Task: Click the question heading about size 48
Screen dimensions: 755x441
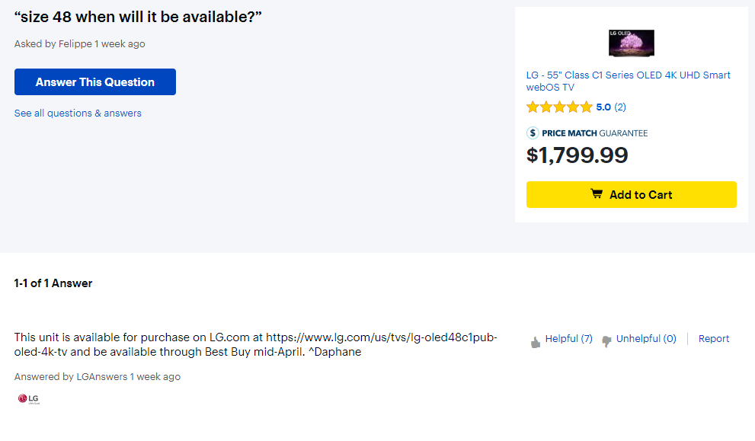Action: [x=138, y=18]
